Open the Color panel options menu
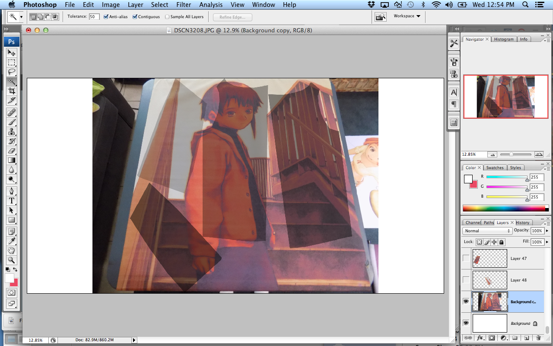The height and width of the screenshot is (346, 553). coord(547,168)
